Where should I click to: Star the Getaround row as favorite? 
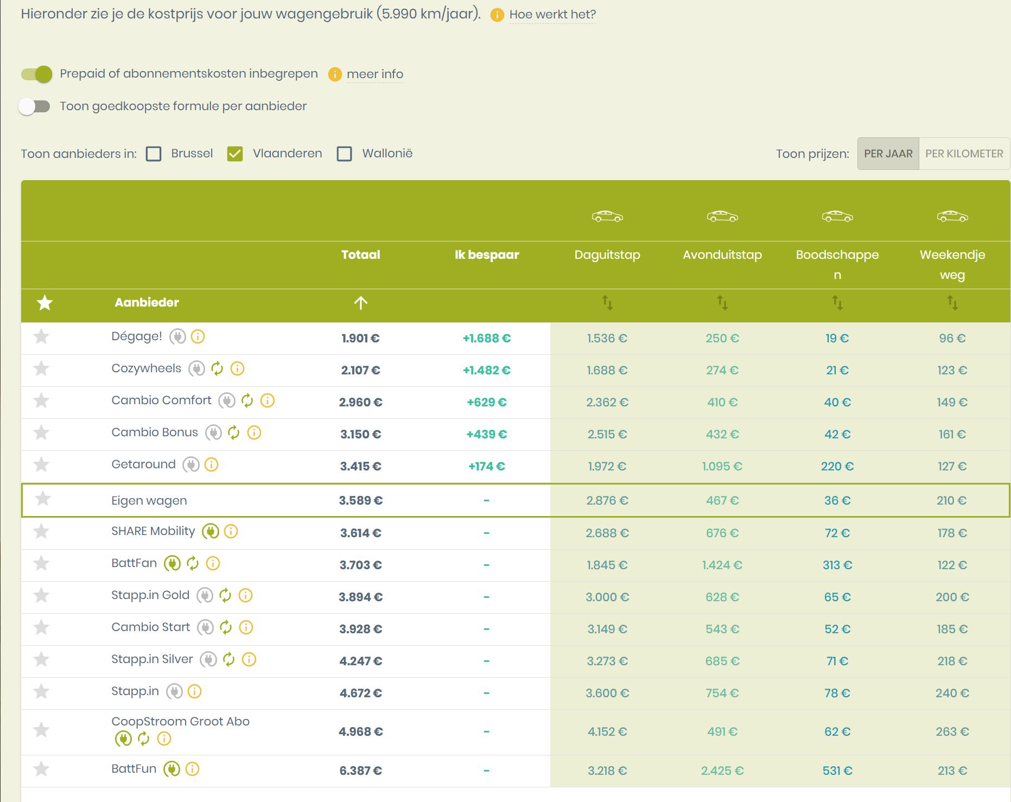point(41,465)
